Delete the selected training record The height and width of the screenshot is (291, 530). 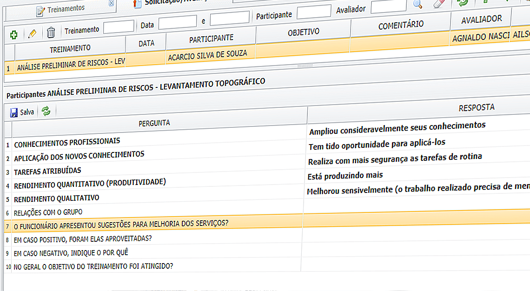coord(50,33)
